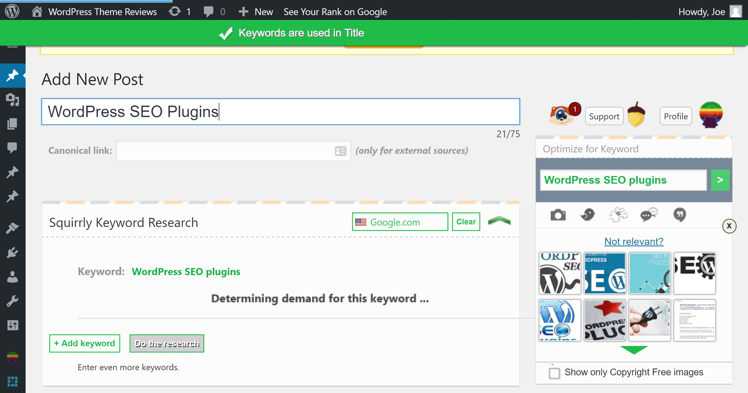
Task: Click the Not relevant? link
Action: (634, 242)
